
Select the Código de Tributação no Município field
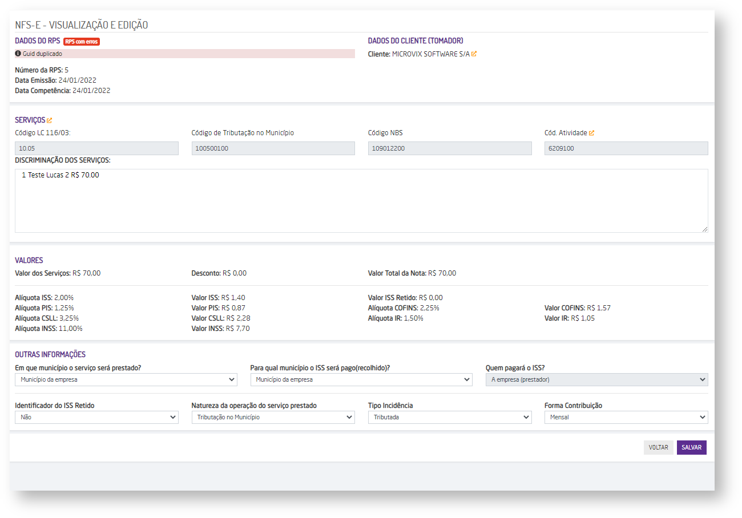tap(273, 148)
